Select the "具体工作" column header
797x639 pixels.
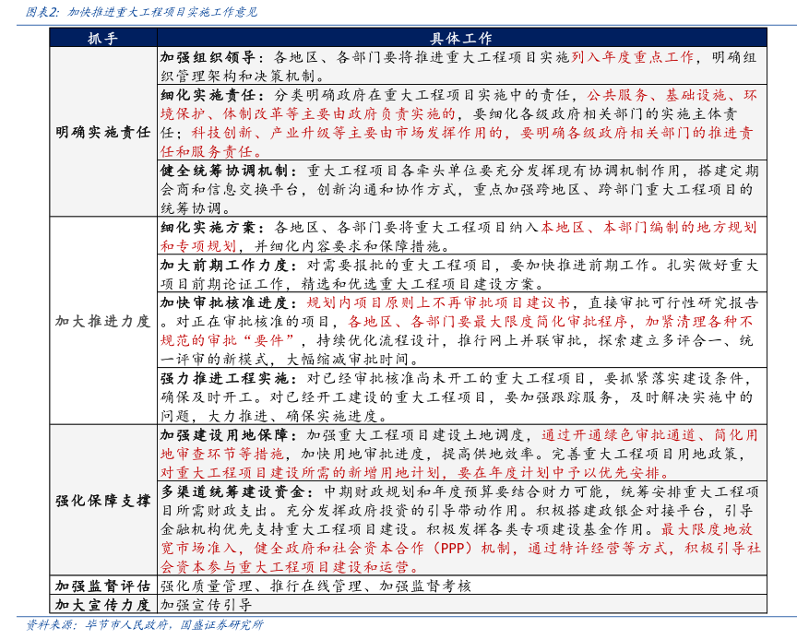[461, 39]
